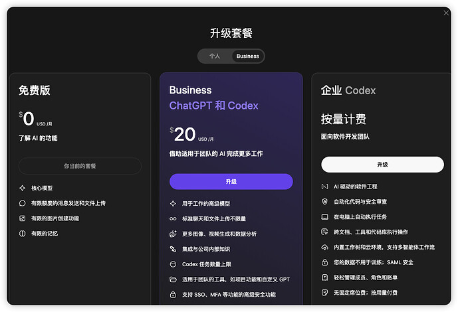Click the billing icon beside 无固定席位费
Image resolution: width=458 pixels, height=312 pixels.
(x=324, y=293)
